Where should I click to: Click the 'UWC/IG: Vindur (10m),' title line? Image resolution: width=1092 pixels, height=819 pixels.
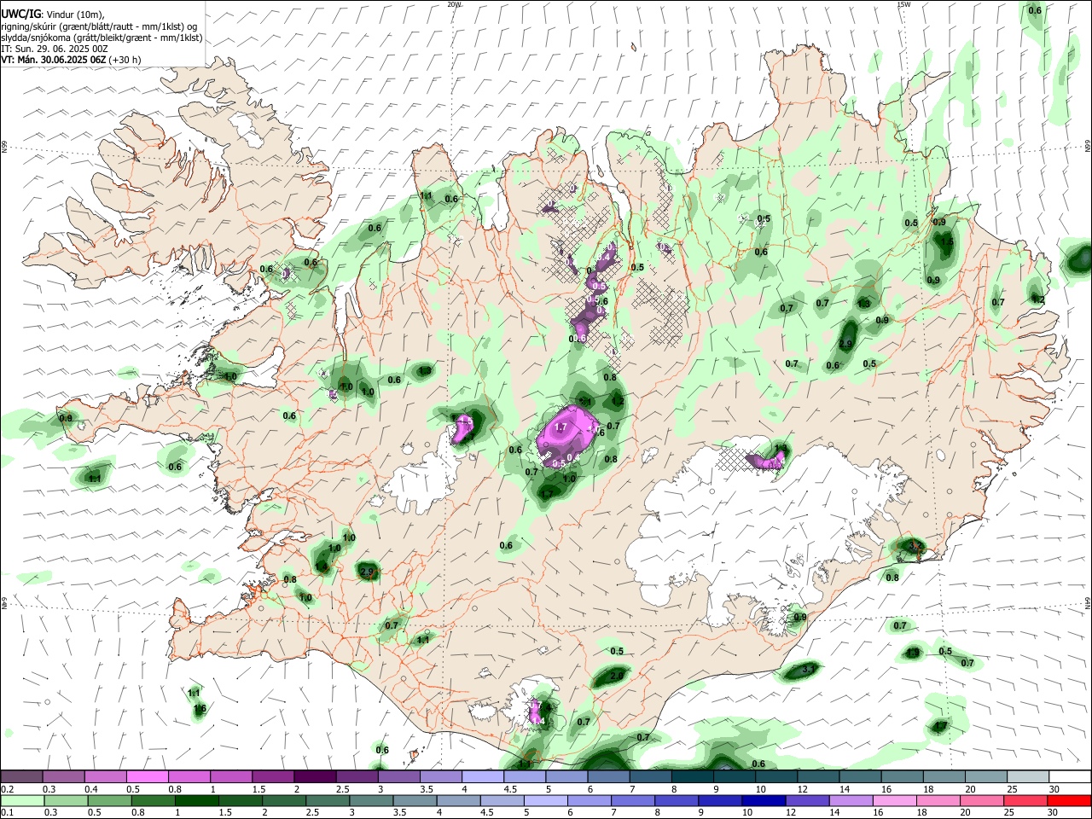(x=53, y=15)
